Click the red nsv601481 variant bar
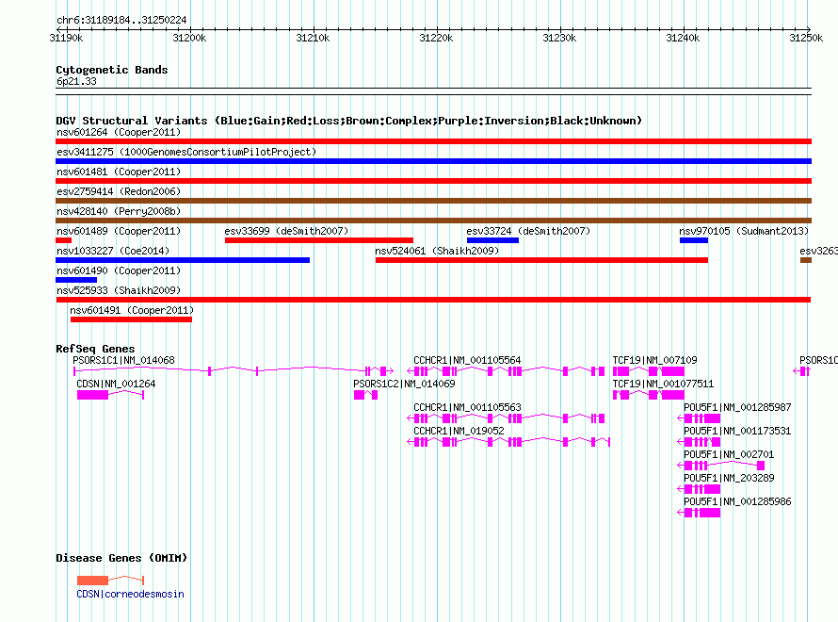The image size is (838, 622). click(433, 181)
